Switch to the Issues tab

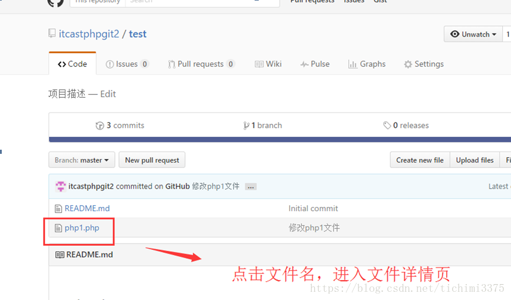tap(127, 64)
